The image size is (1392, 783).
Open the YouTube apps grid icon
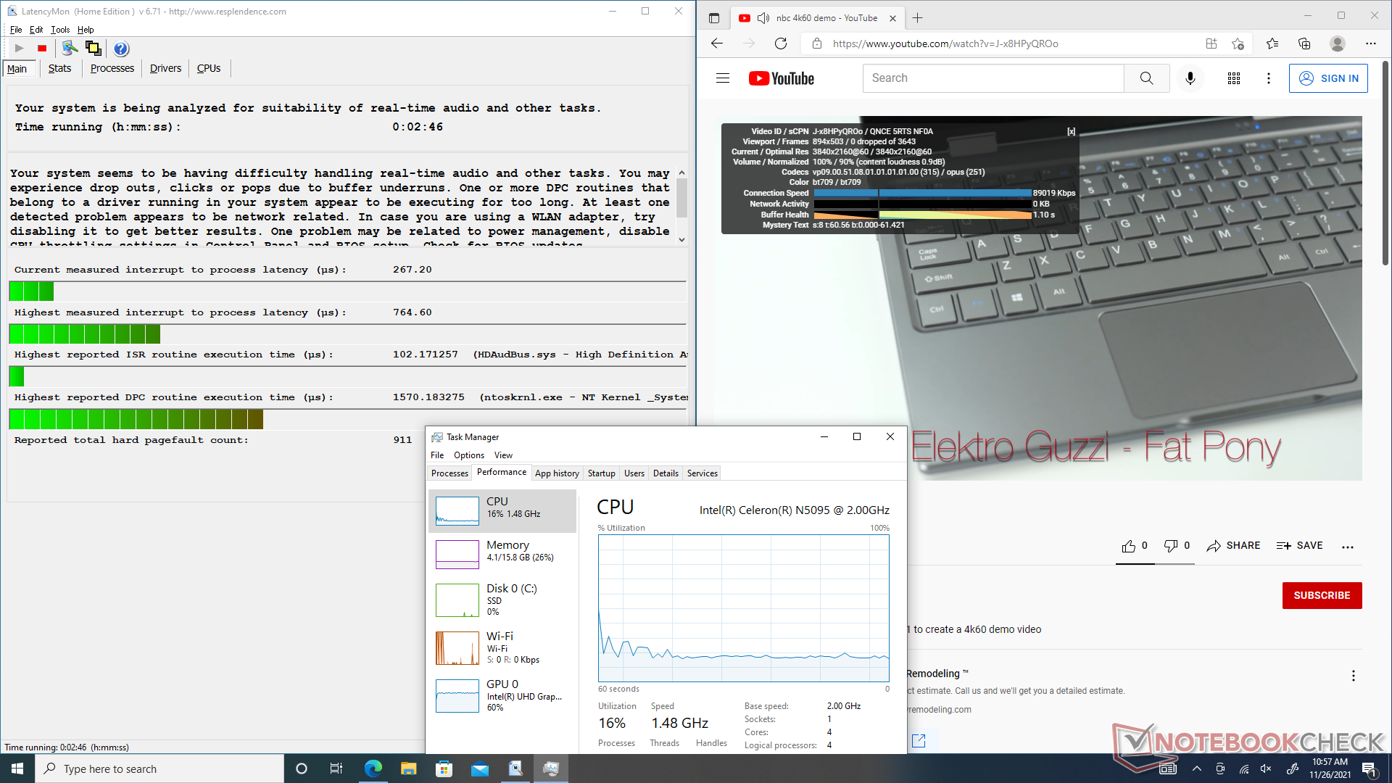[x=1233, y=78]
